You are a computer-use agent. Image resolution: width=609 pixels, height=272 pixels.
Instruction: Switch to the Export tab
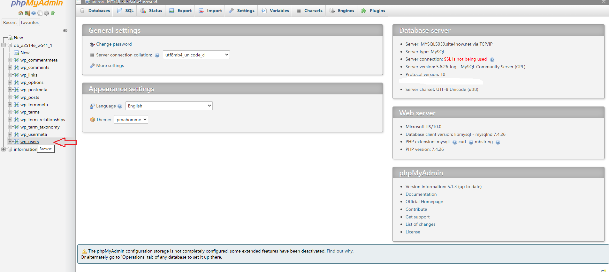pyautogui.click(x=181, y=11)
